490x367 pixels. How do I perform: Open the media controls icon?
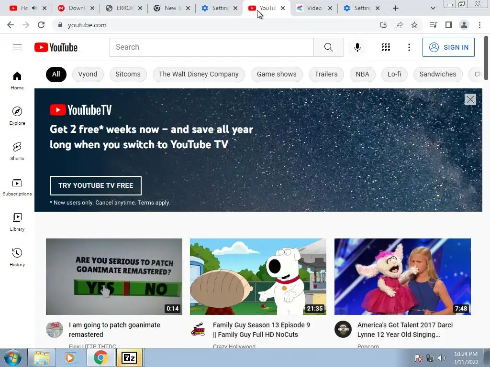[433, 25]
